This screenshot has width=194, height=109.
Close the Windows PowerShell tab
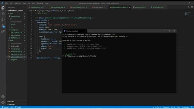click(85, 31)
